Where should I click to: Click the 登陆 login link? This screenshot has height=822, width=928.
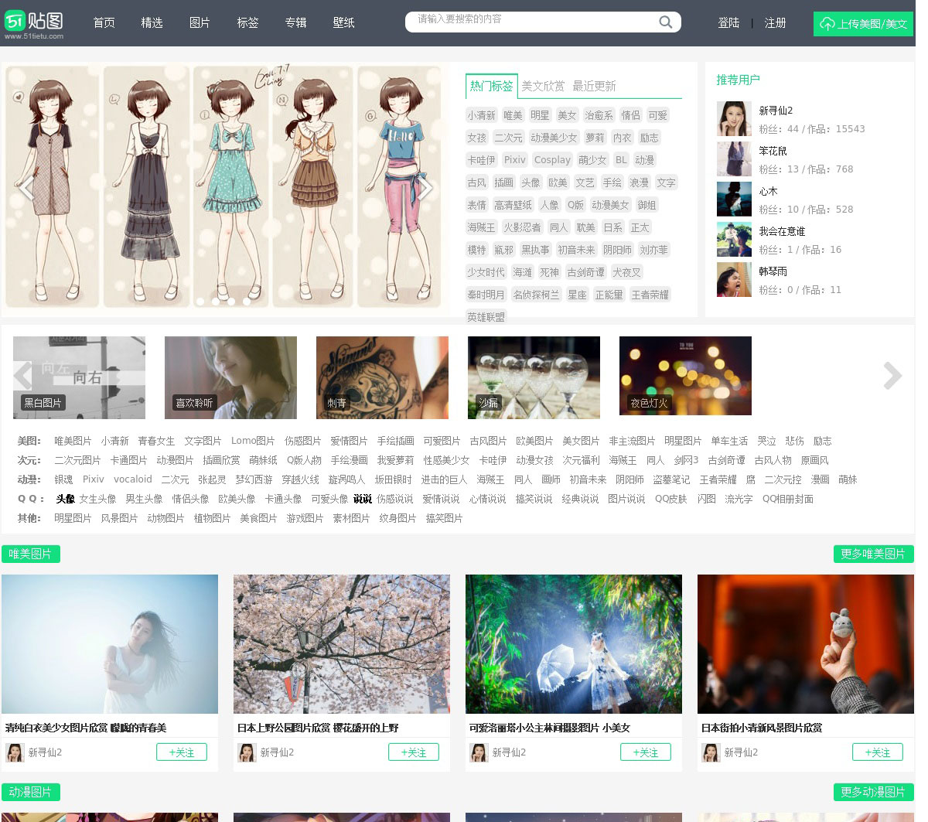coord(728,23)
